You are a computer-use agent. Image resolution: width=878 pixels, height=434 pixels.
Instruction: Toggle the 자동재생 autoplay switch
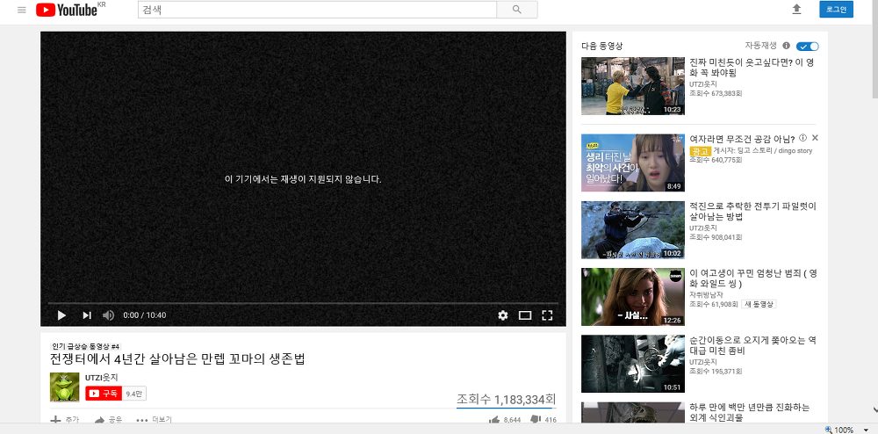tap(808, 46)
